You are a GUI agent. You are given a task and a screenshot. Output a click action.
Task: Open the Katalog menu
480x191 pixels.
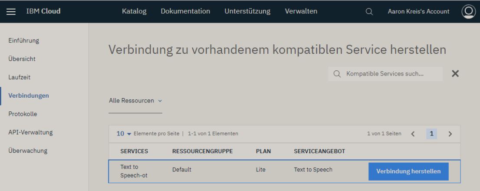coord(134,11)
